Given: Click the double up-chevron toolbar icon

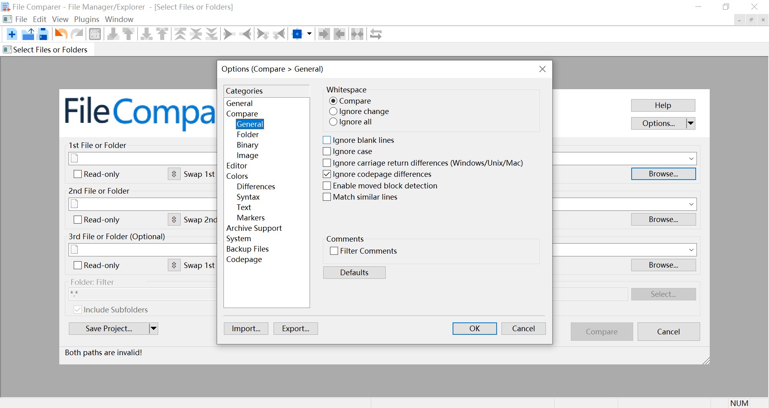Looking at the screenshot, I should point(181,34).
